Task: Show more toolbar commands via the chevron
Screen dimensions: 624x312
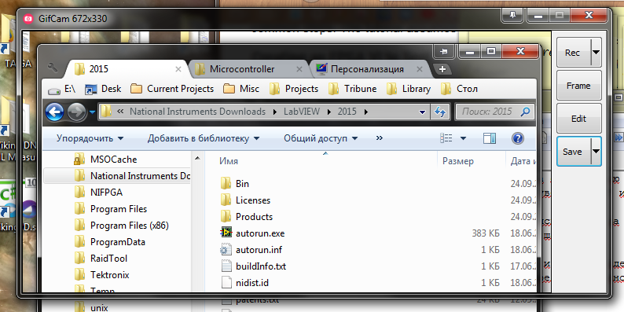Action: coord(379,138)
